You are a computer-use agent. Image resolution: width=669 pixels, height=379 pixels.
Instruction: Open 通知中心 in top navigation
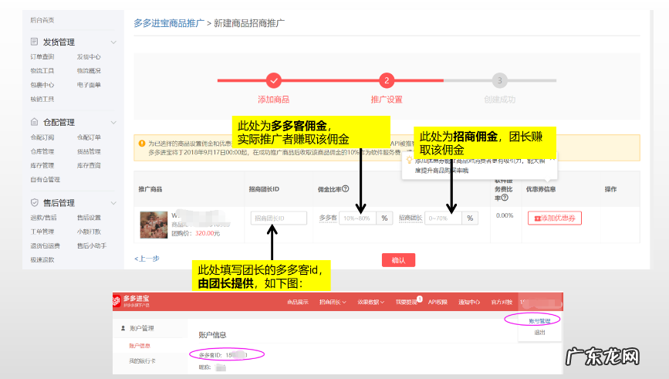(469, 302)
